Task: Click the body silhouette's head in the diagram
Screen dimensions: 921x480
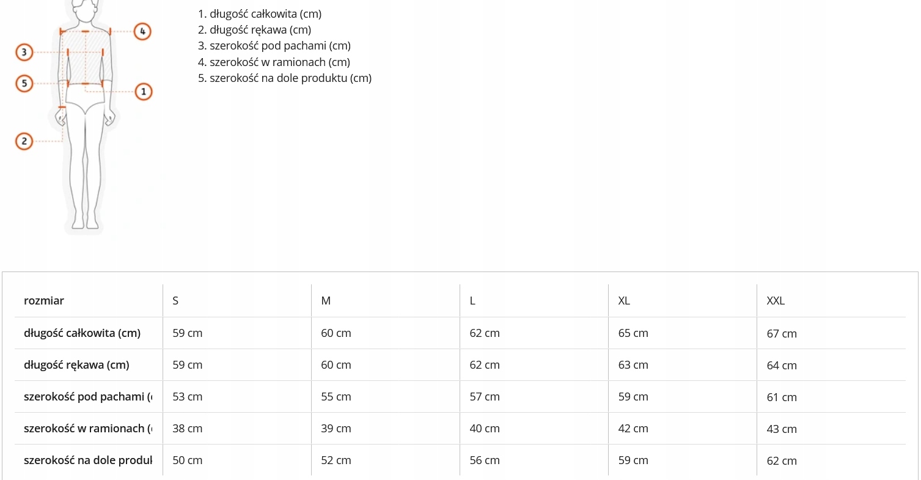Action: (x=85, y=7)
